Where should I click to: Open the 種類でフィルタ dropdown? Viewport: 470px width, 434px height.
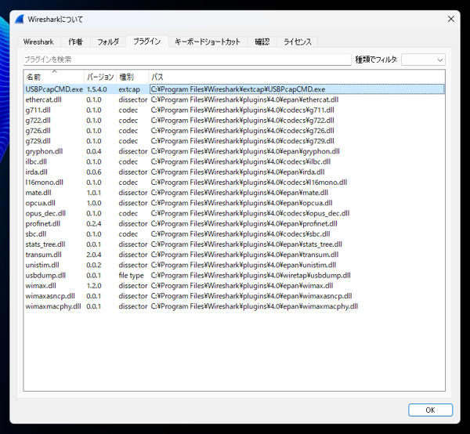423,60
